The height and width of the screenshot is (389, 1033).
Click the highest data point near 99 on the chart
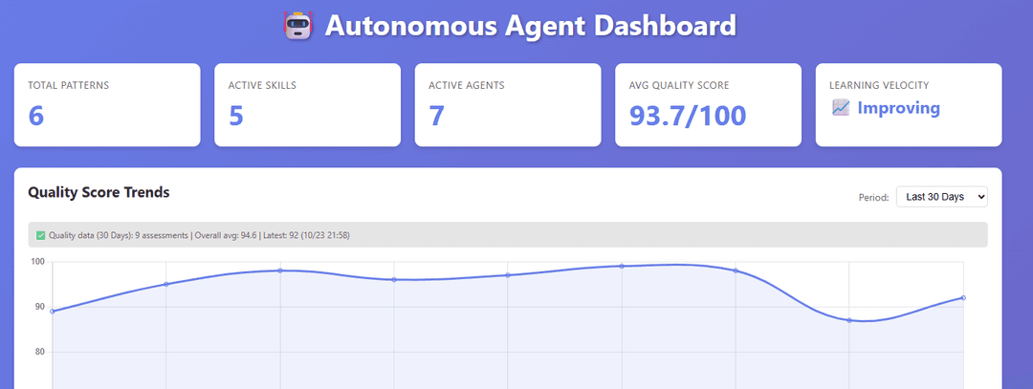(x=622, y=266)
